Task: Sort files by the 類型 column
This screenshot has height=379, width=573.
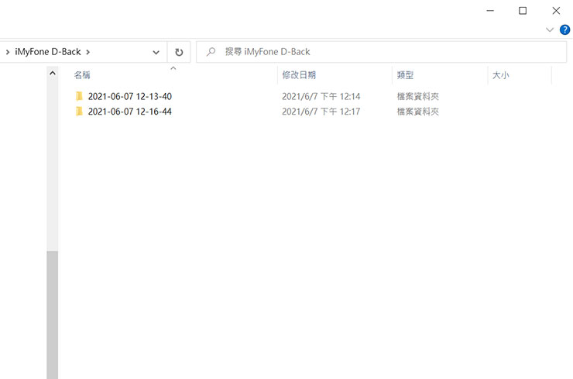Action: 405,75
